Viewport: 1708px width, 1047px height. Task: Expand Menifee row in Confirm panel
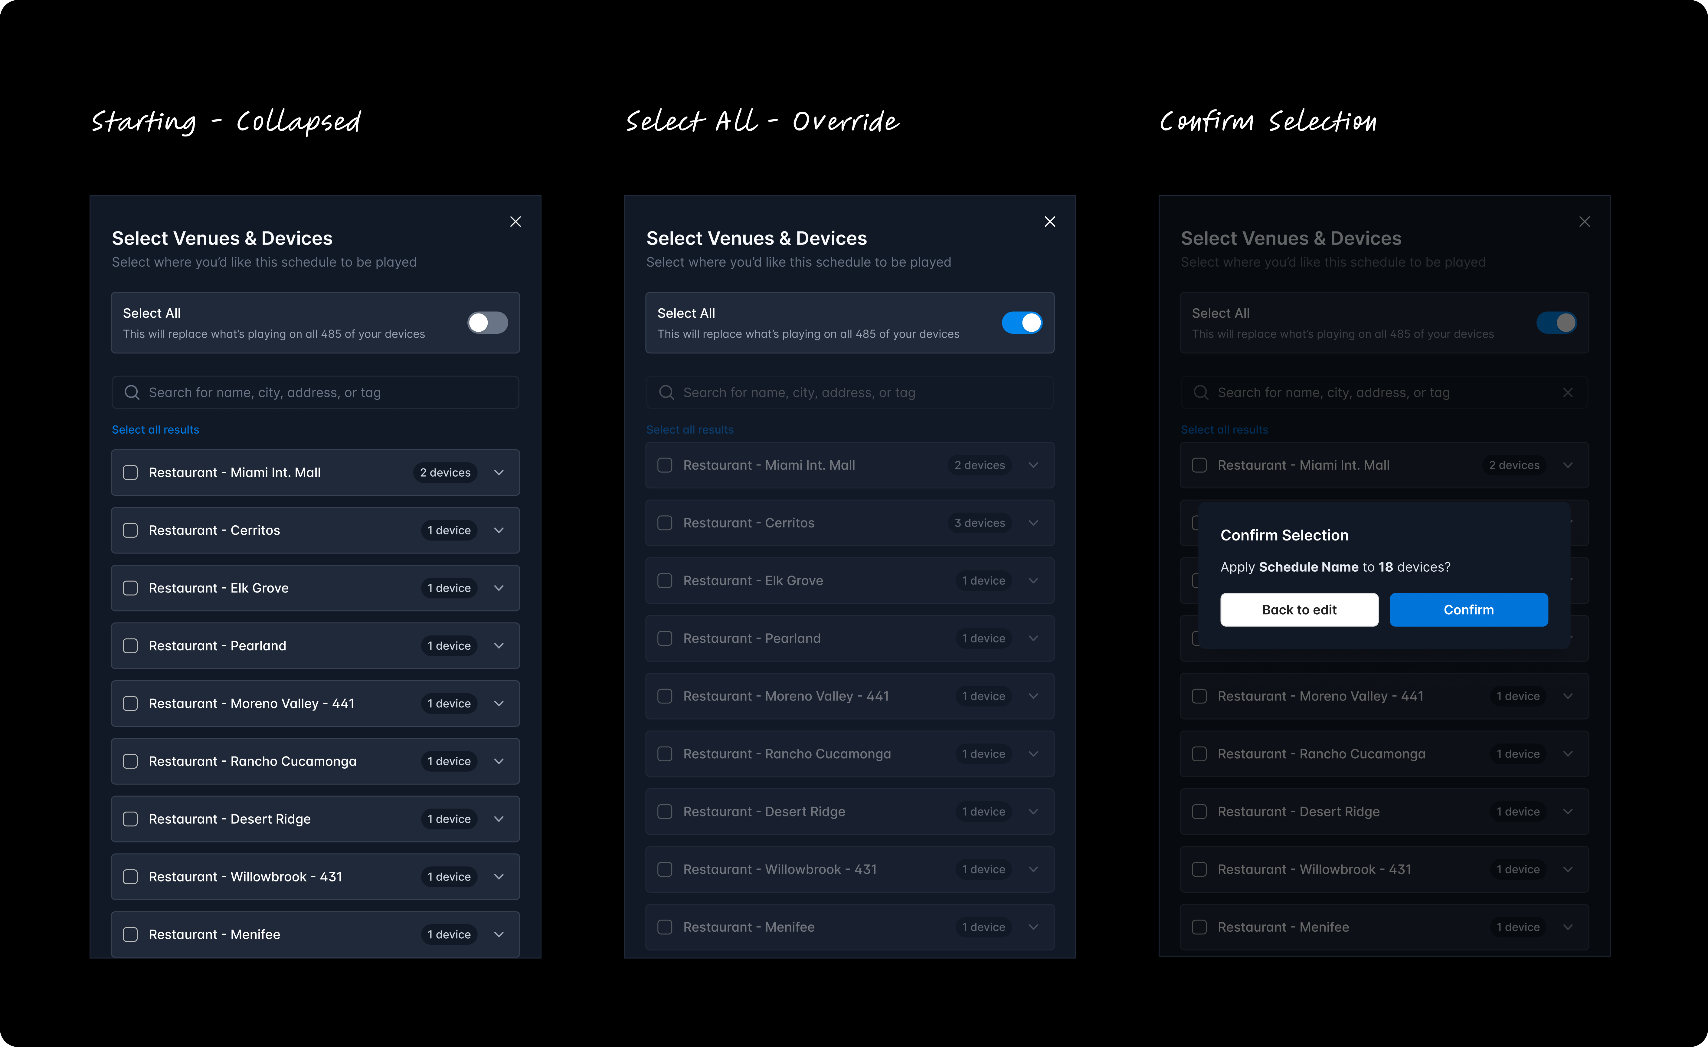click(1568, 927)
